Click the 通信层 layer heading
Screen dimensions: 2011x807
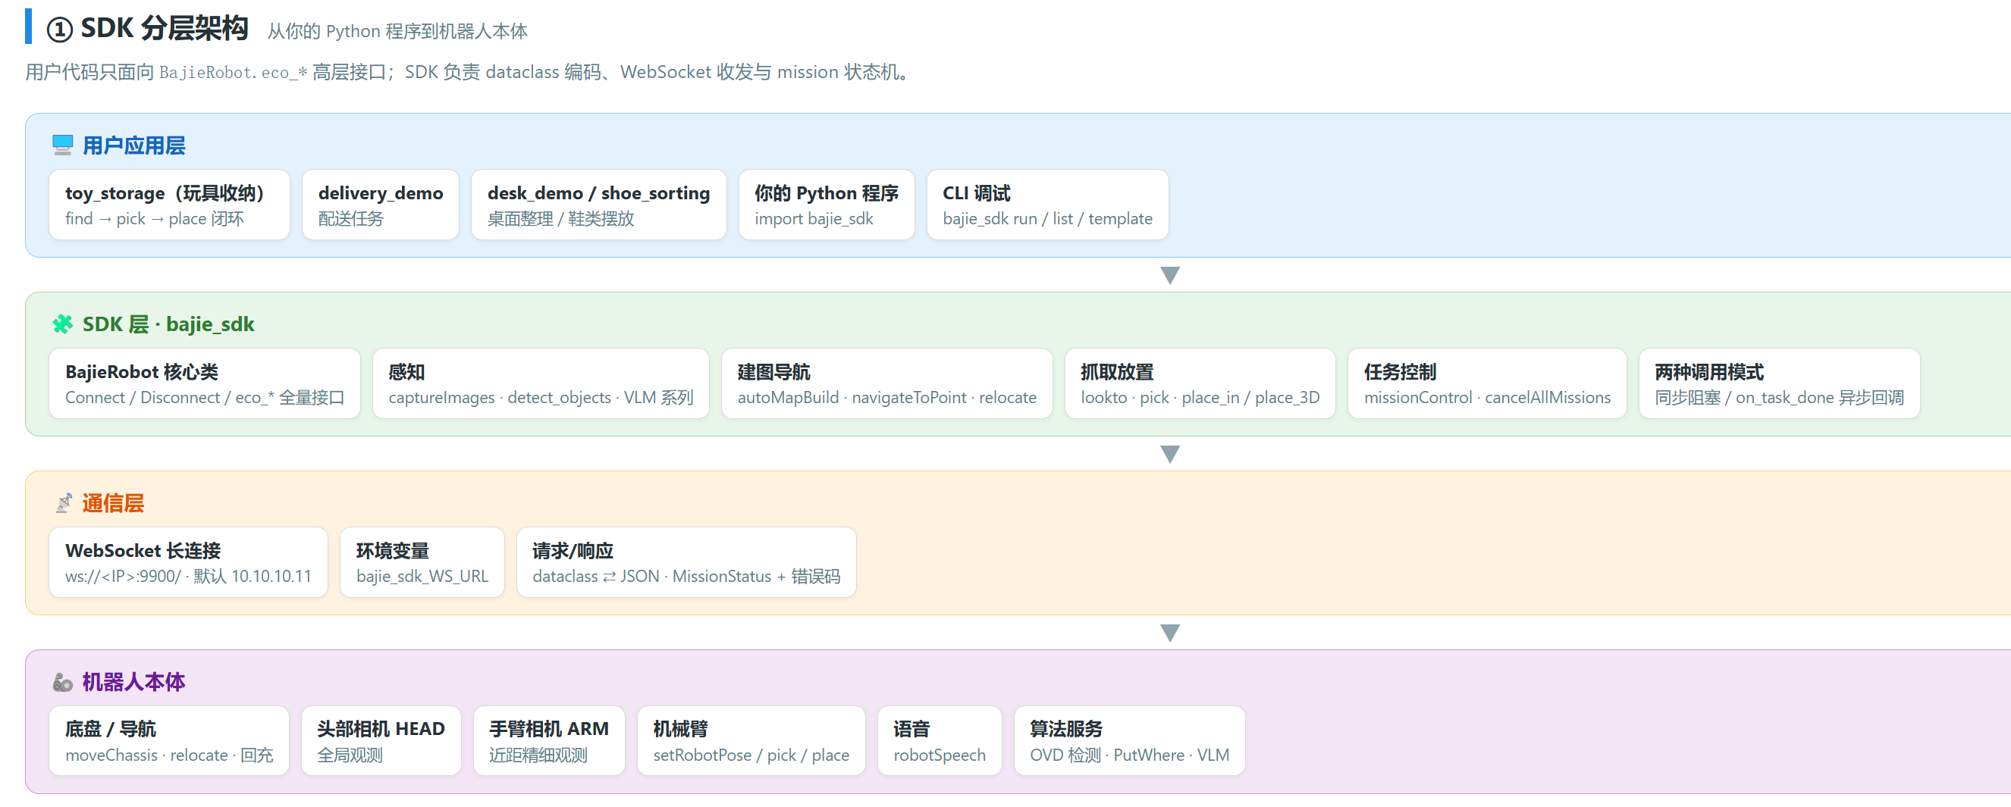point(113,503)
